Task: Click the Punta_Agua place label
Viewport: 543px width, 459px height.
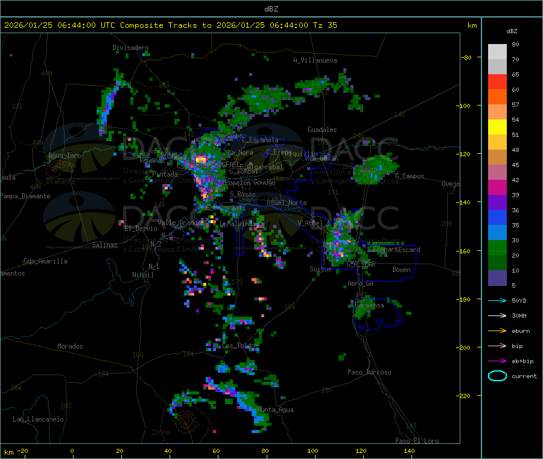Action: (275, 410)
